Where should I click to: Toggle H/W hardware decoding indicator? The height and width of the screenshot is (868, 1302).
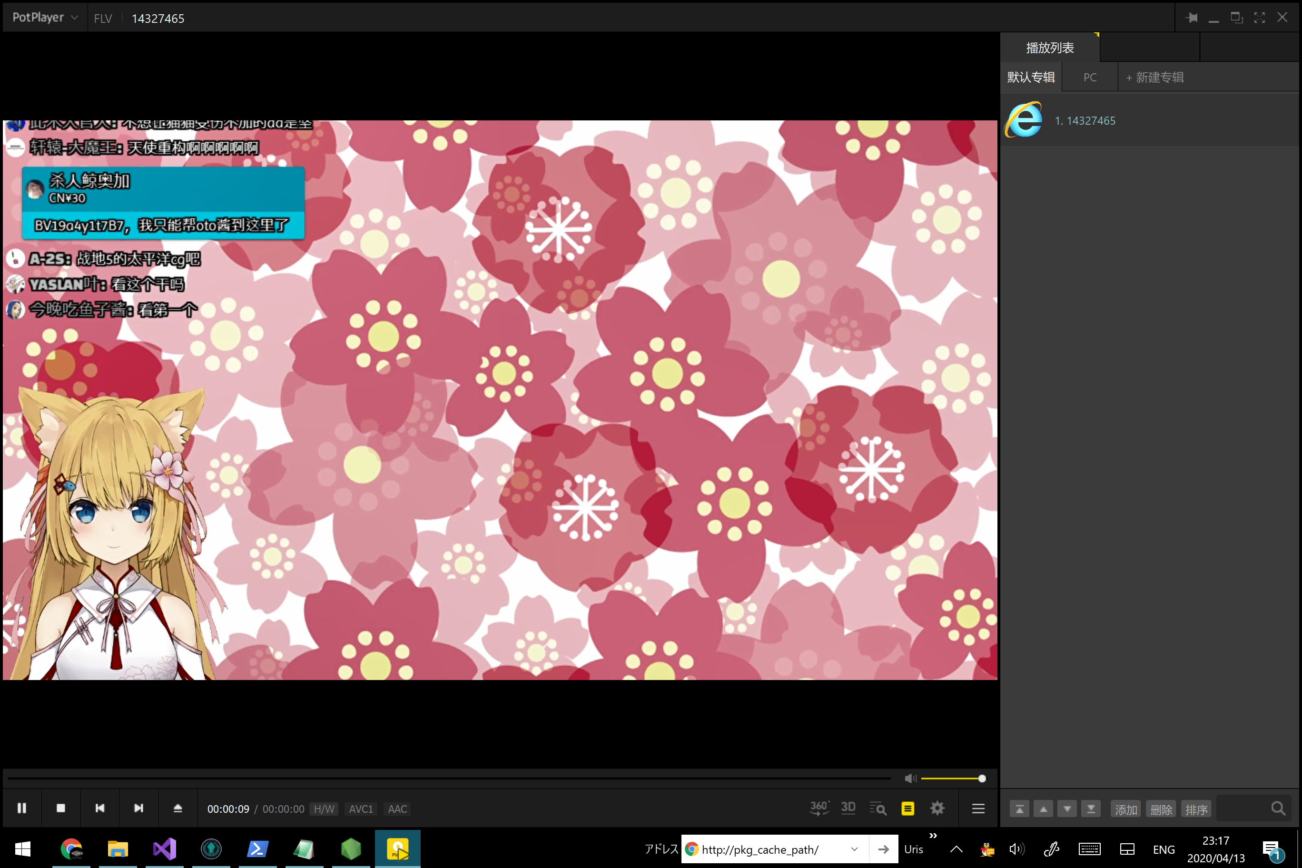coord(324,809)
